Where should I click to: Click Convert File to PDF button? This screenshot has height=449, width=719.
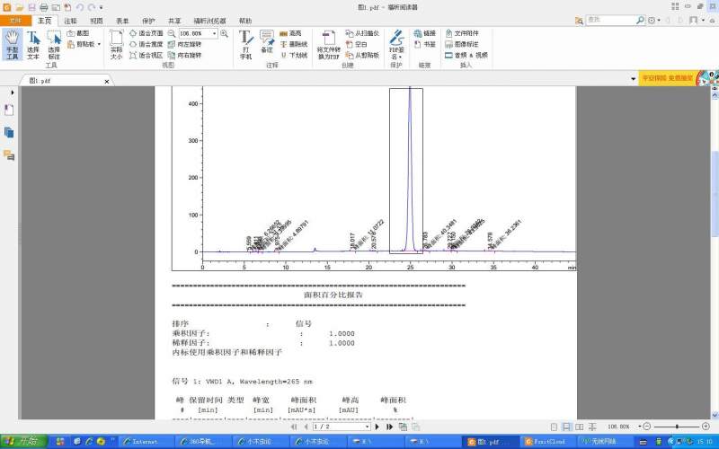(328, 44)
